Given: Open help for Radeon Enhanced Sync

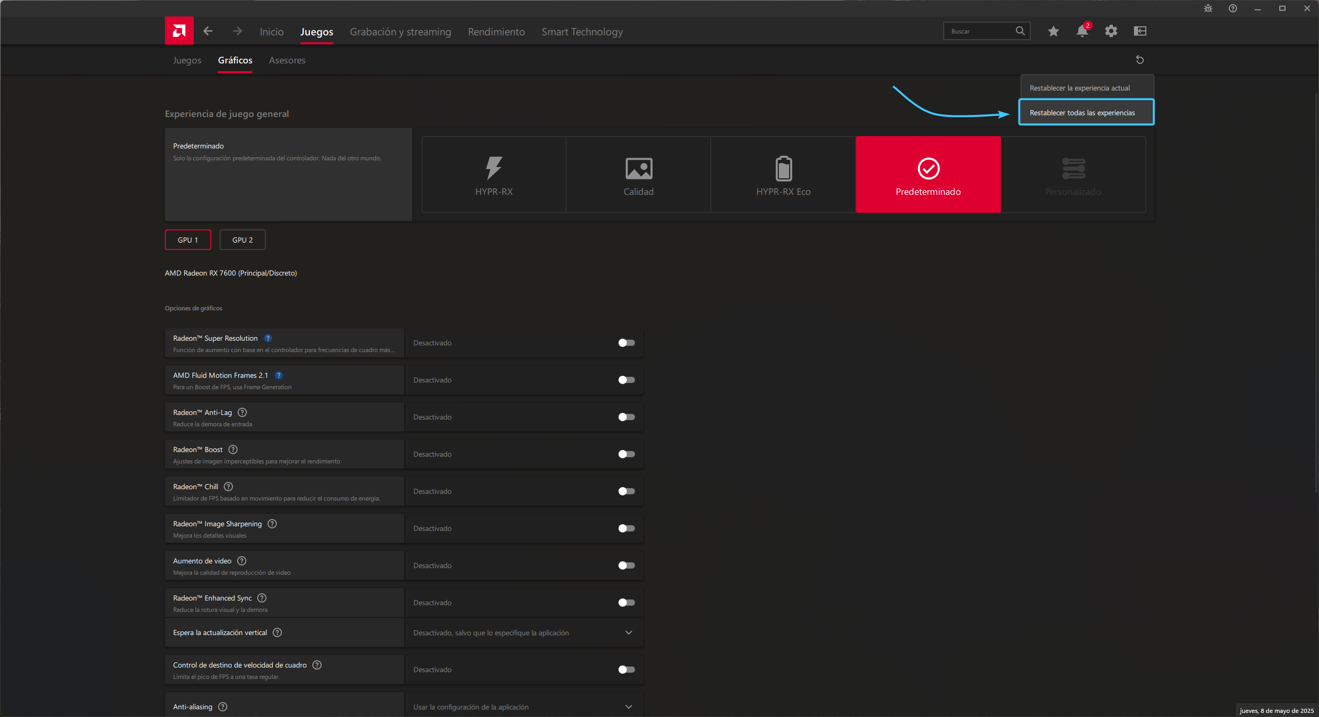Looking at the screenshot, I should pyautogui.click(x=262, y=598).
